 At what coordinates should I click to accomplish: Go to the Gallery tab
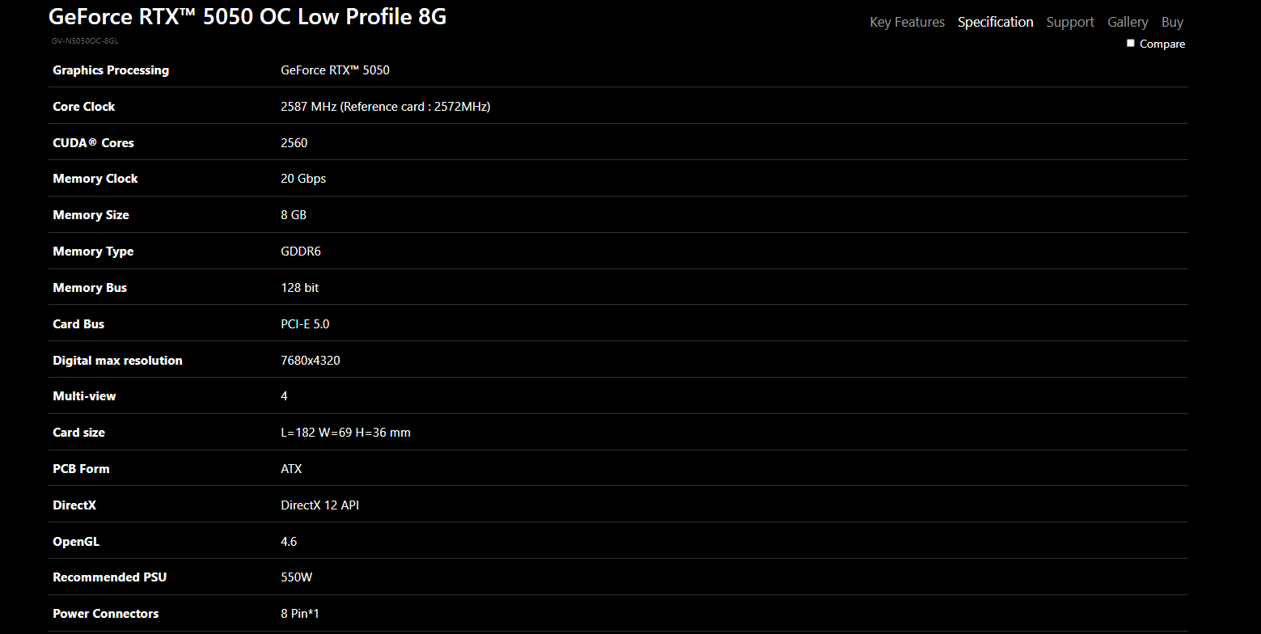coord(1128,22)
